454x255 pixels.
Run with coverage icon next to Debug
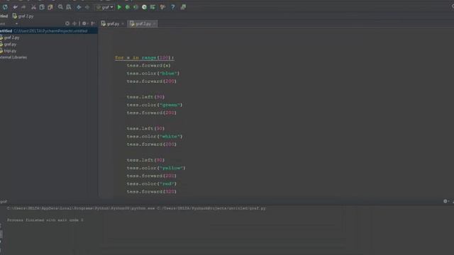(135, 7)
